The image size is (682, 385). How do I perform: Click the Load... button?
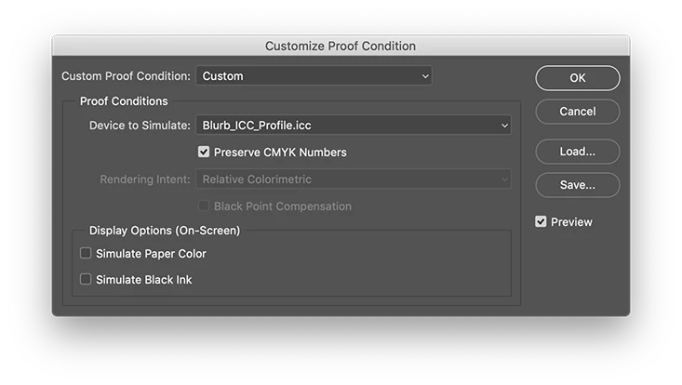(578, 152)
